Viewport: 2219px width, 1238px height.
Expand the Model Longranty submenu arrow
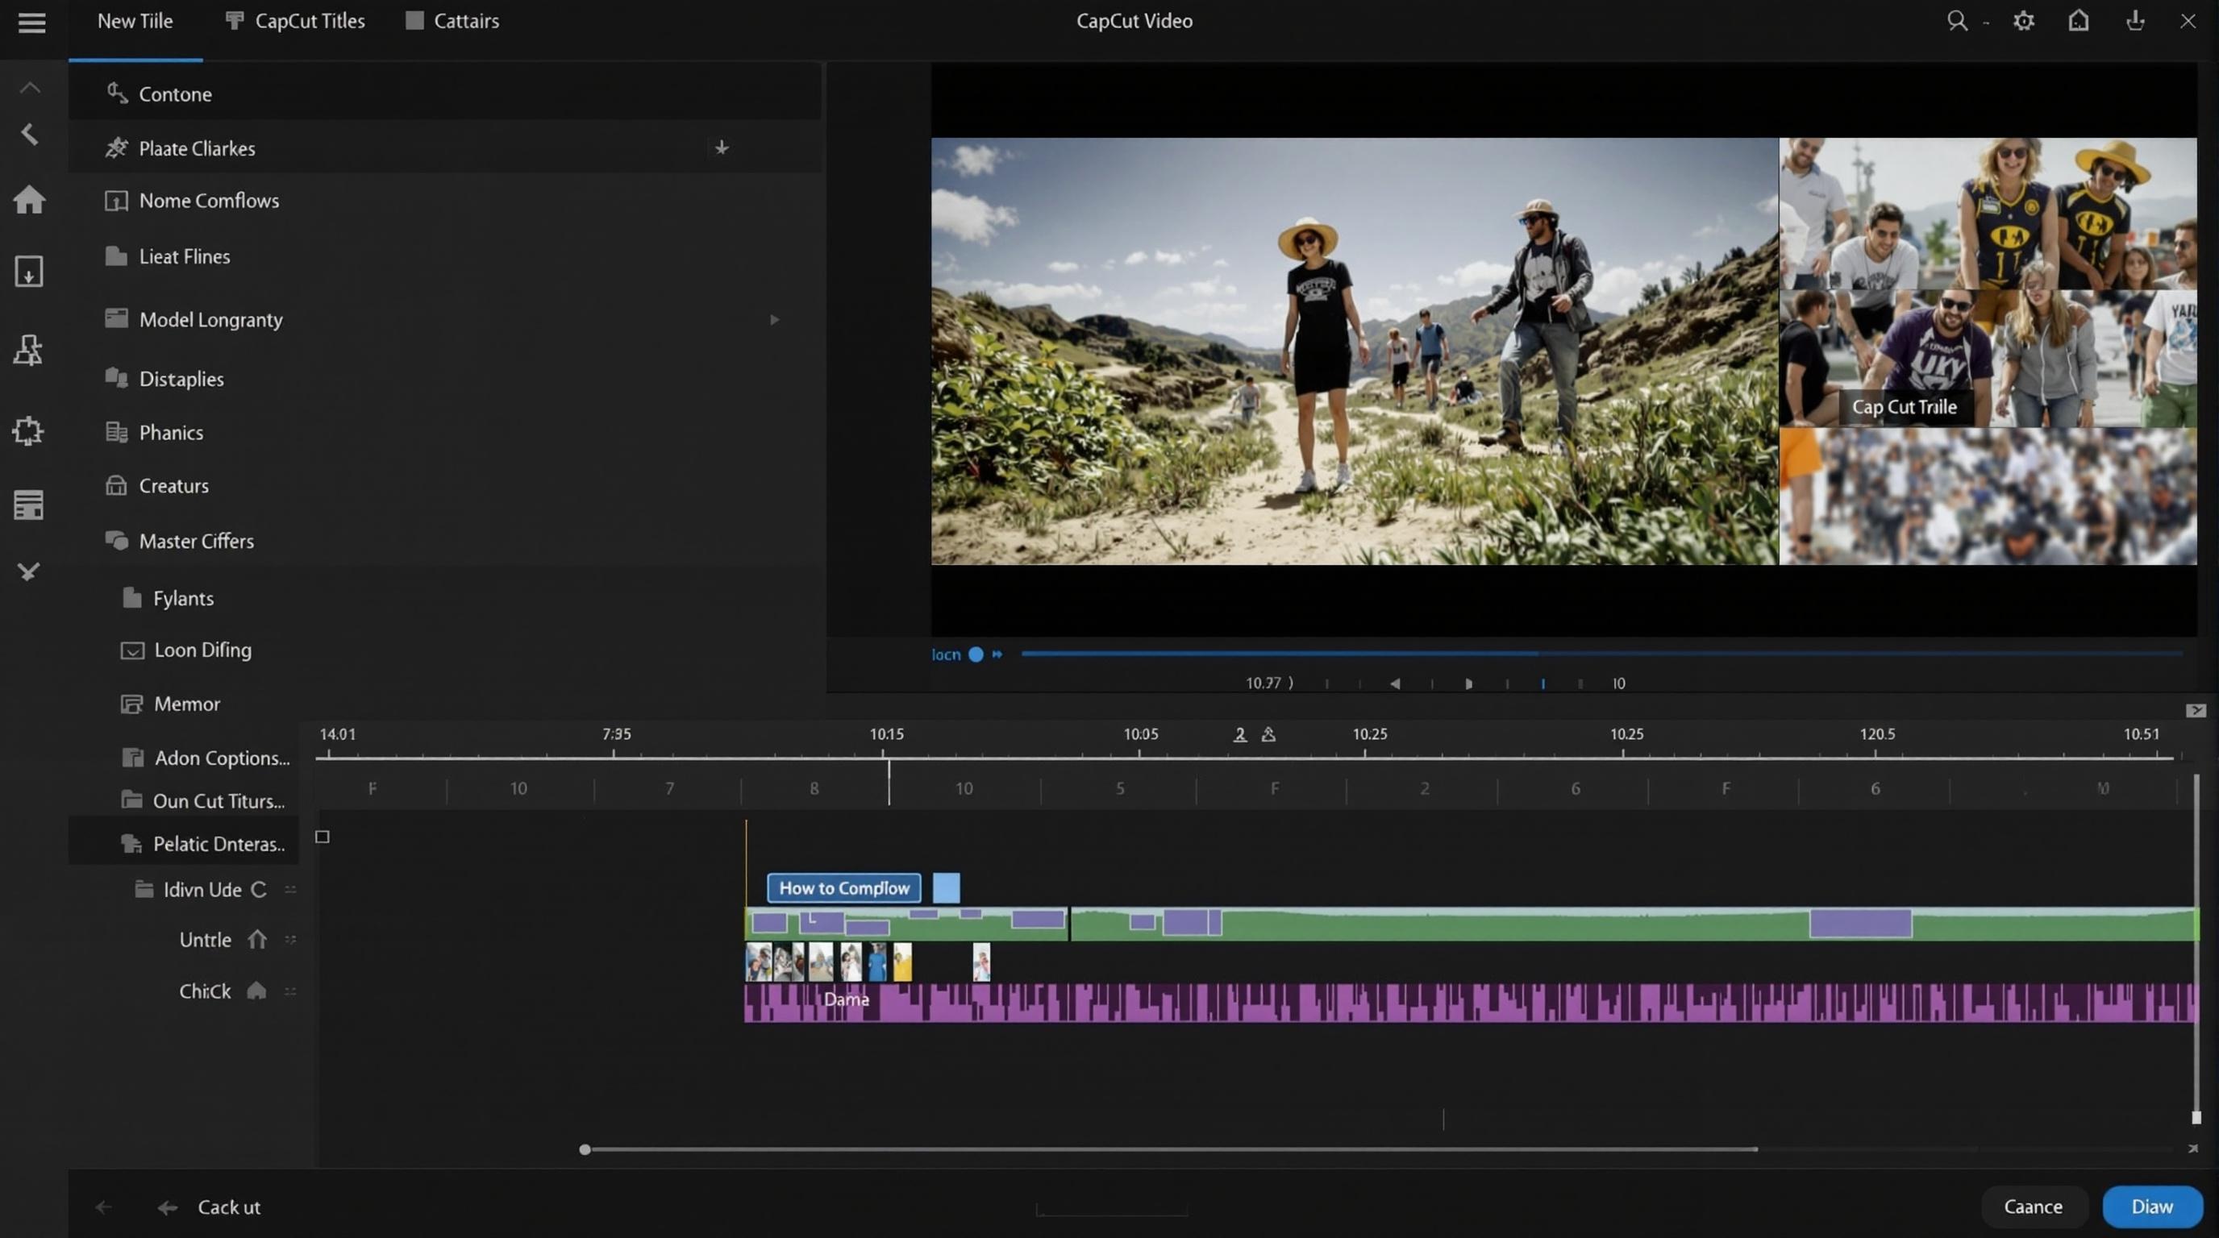[x=774, y=318]
